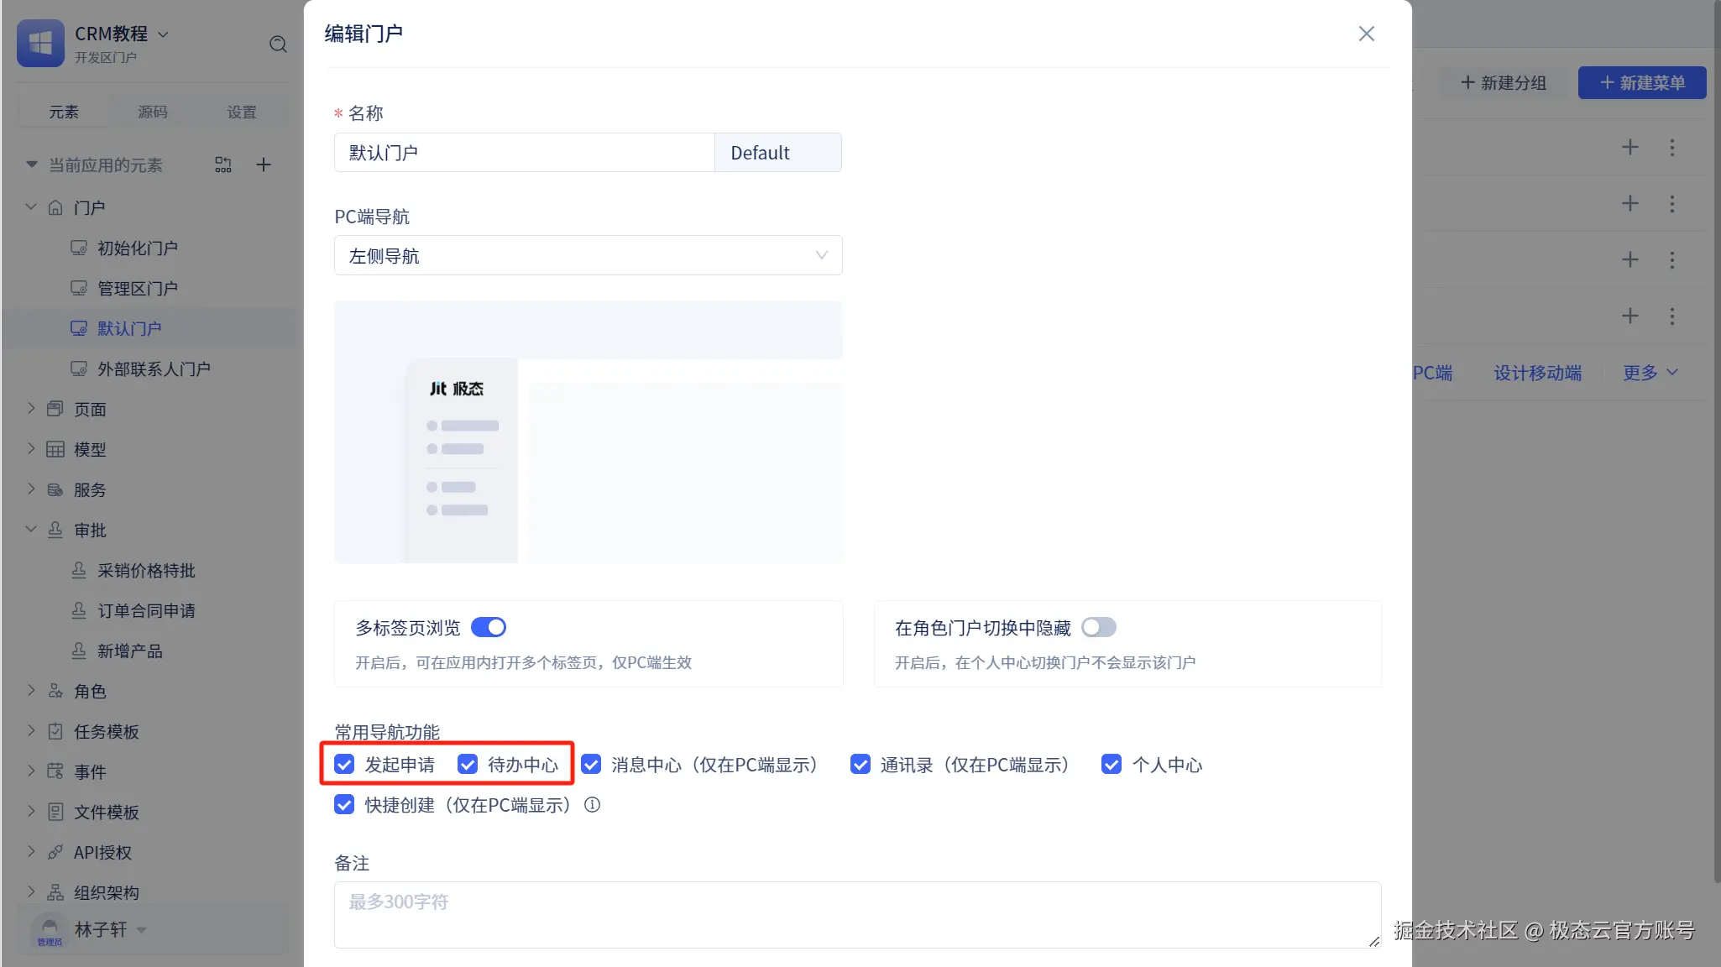Image resolution: width=1721 pixels, height=967 pixels.
Task: Click the search icon beside CRM教程
Action: (x=278, y=44)
